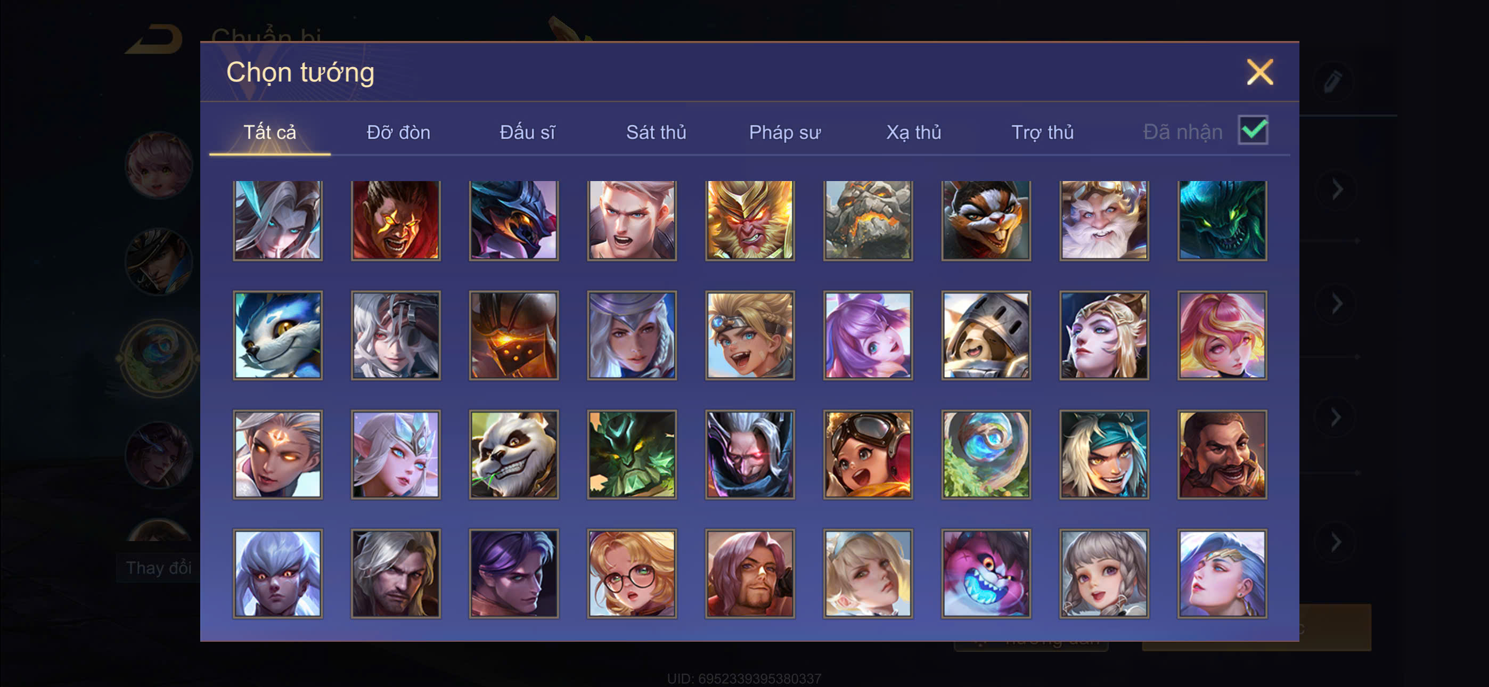Viewport: 1489px width, 687px height.
Task: Select the pink monster with blue teeth
Action: tap(986, 574)
